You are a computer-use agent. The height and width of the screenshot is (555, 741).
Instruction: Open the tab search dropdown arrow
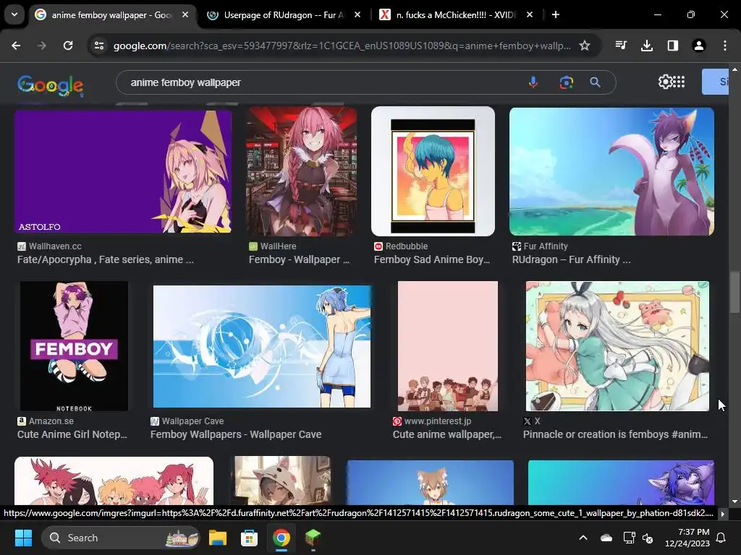click(14, 14)
